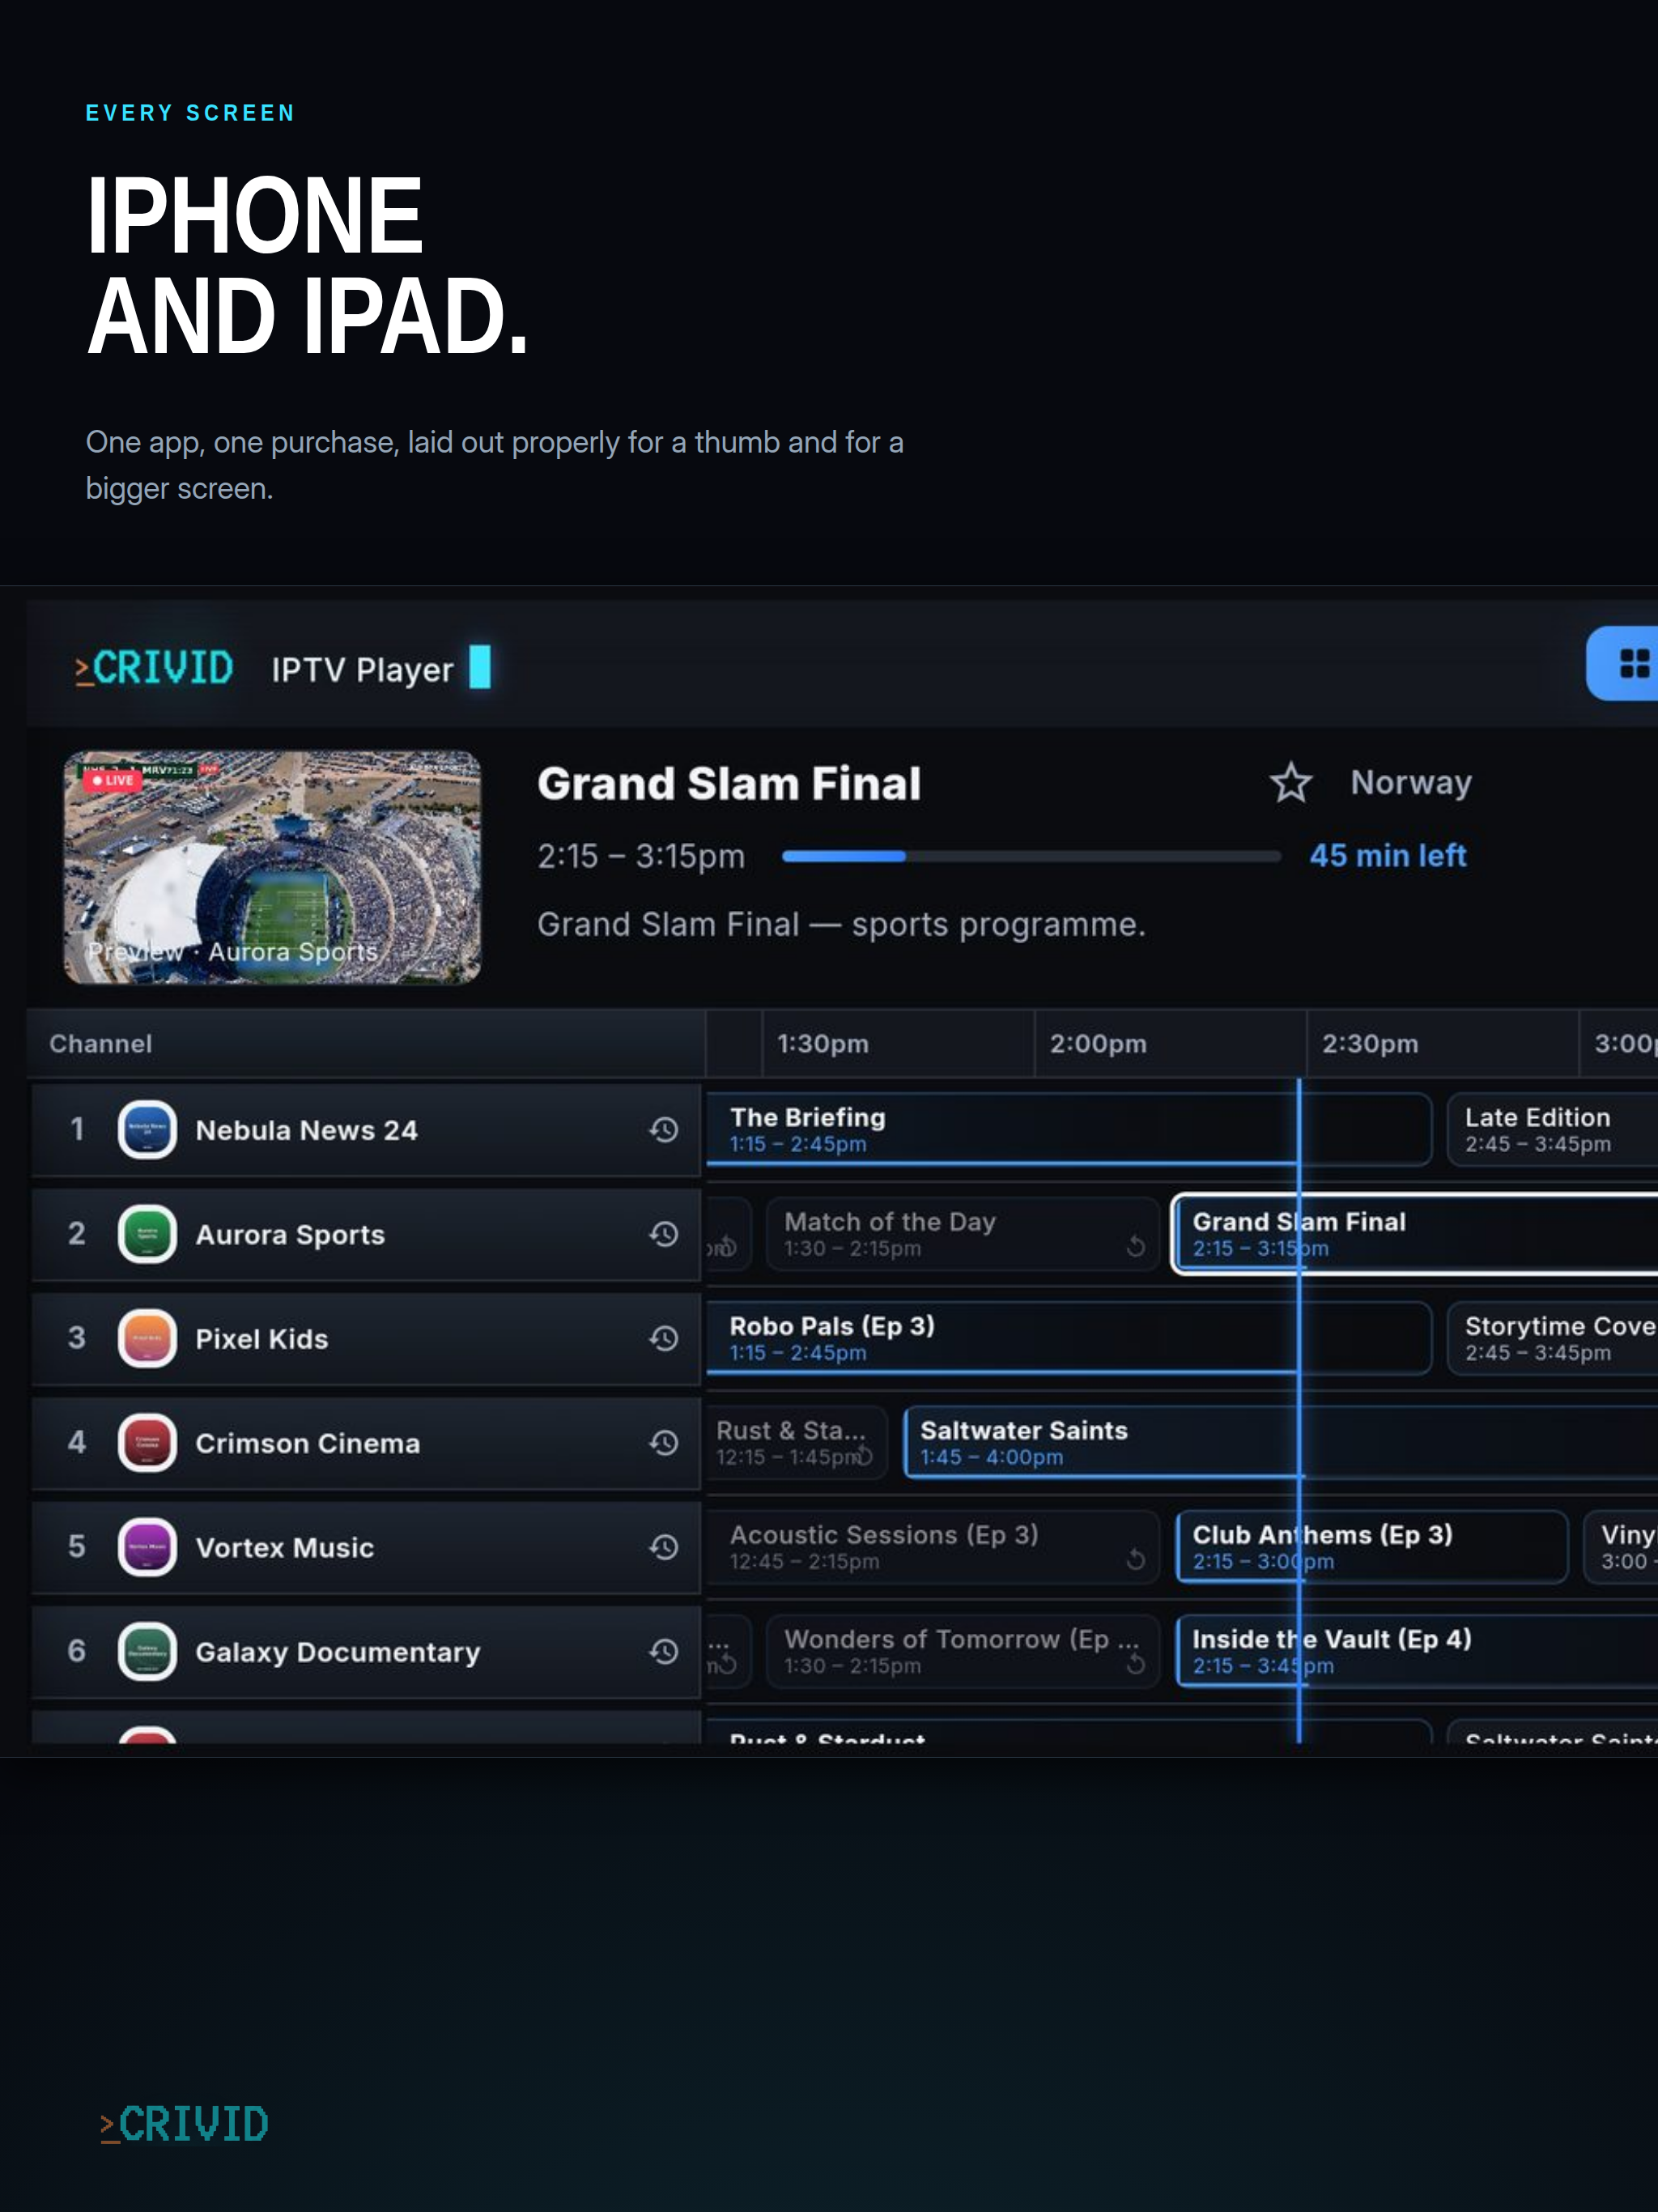
Task: Click the 2:30pm time header
Action: (x=1370, y=1043)
